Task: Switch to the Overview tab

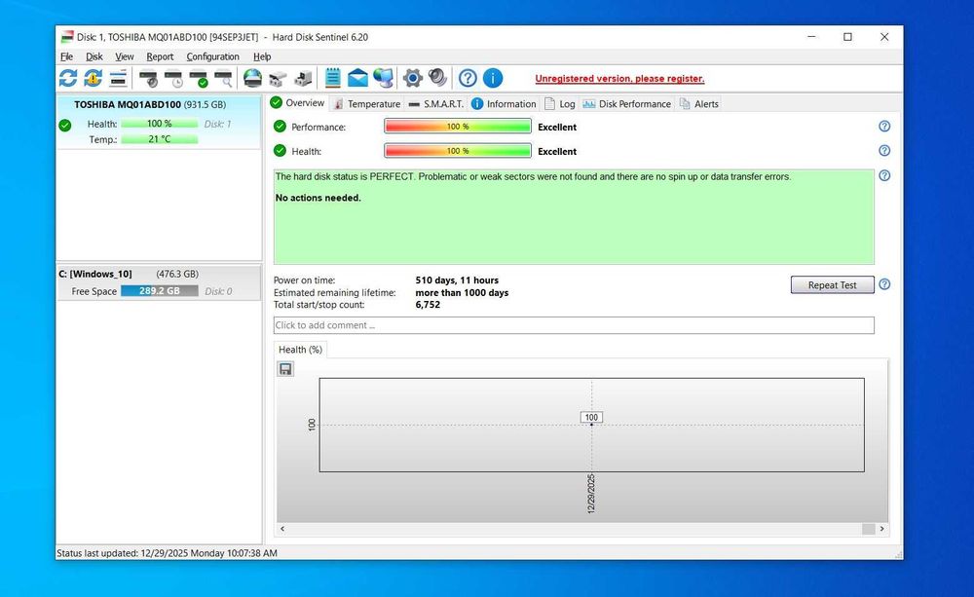Action: pos(297,102)
